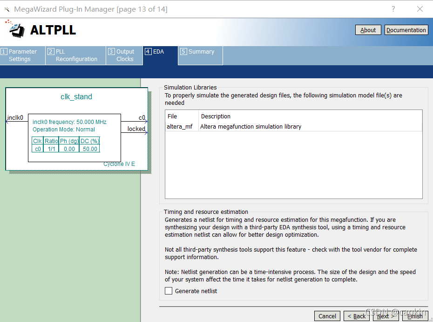Click the Timing and resource estimation heading
The width and height of the screenshot is (433, 322).
tap(206, 212)
